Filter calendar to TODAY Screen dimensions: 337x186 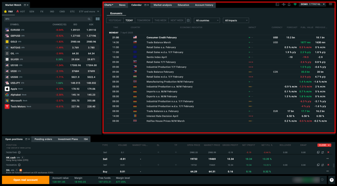coord(129,20)
